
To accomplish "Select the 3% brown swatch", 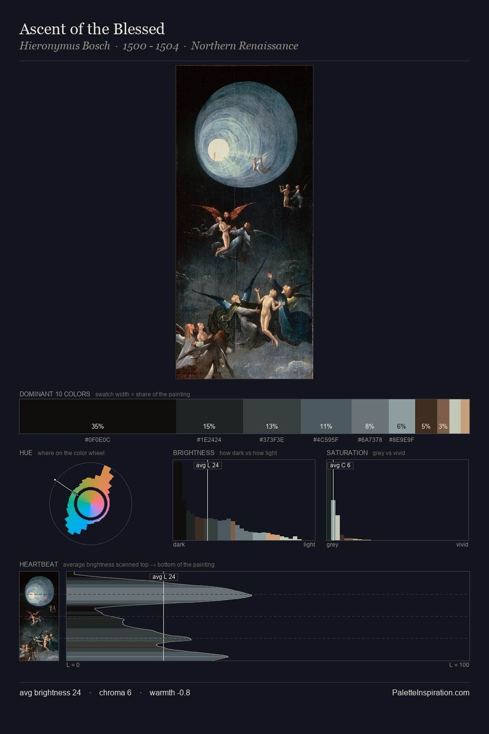I will 443,416.
